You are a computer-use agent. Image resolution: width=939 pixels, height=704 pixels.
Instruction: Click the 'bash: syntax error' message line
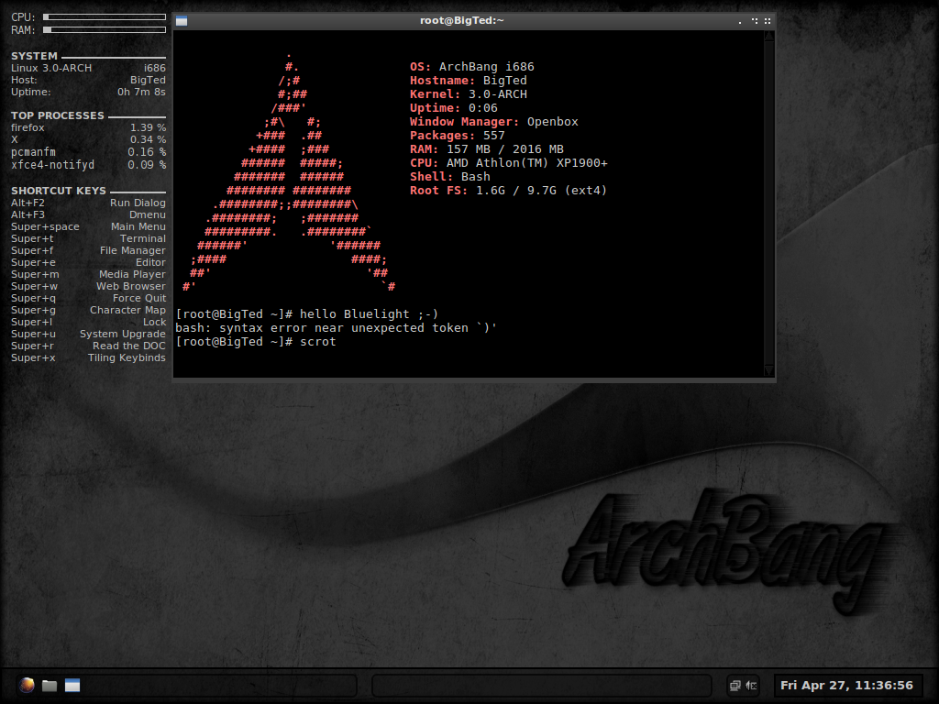click(336, 328)
